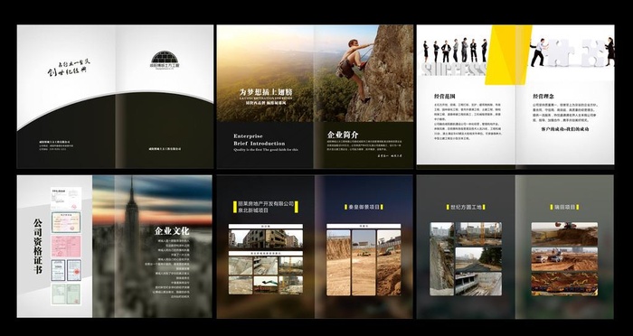Select the 企业简介 heading
This screenshot has width=633, height=336.
point(343,135)
